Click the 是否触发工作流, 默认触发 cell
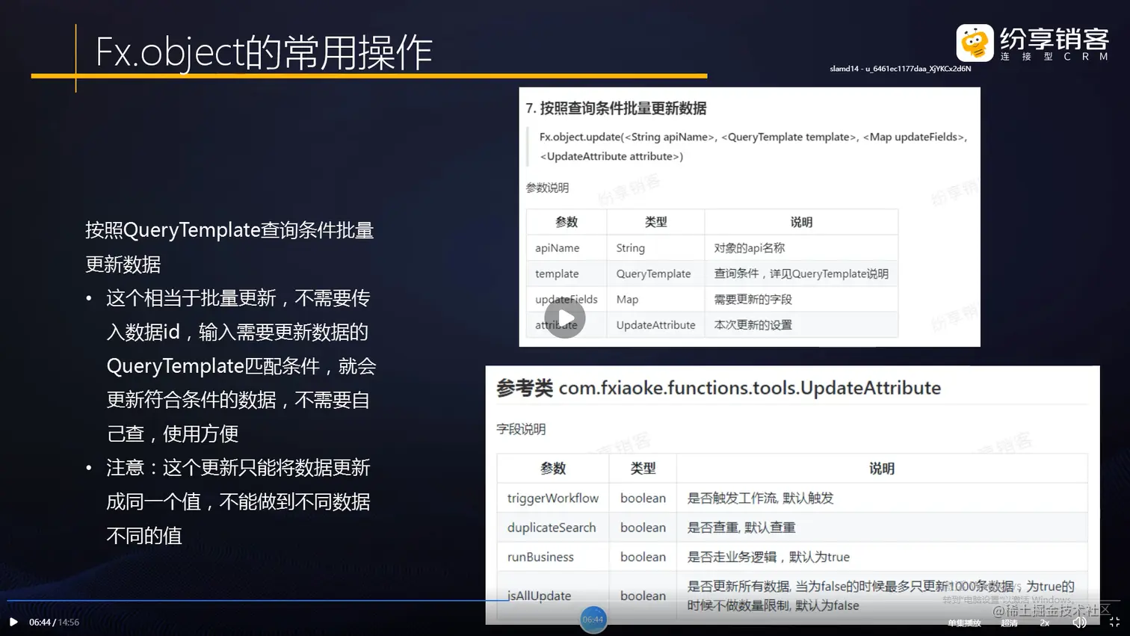The height and width of the screenshot is (636, 1130). [882, 498]
